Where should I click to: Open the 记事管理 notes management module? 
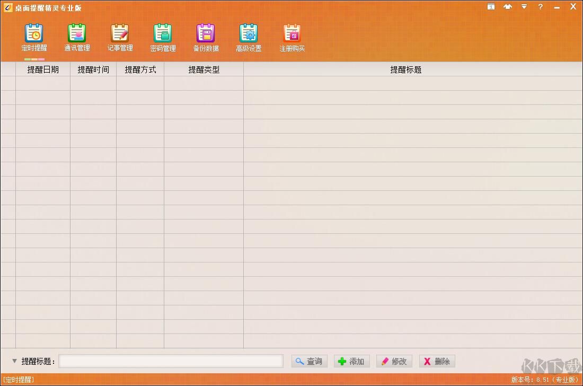(x=120, y=37)
